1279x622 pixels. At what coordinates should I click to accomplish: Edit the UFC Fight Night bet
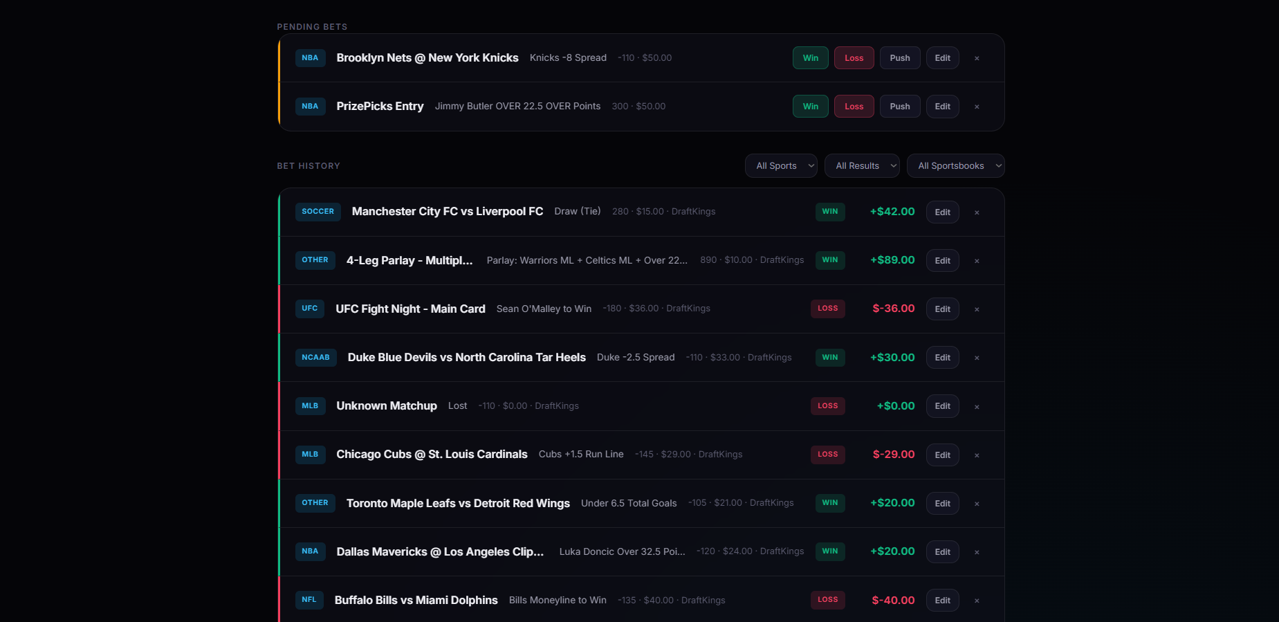point(943,309)
